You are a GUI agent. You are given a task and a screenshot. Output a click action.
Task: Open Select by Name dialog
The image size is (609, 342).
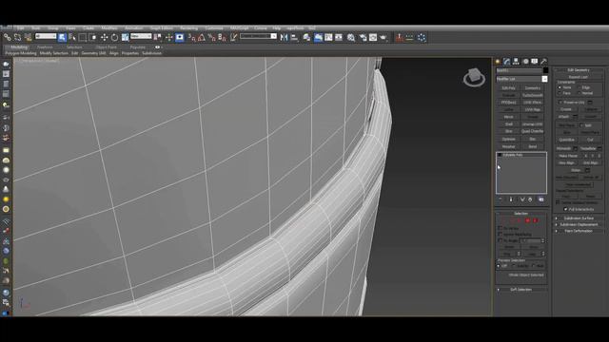[x=72, y=38]
